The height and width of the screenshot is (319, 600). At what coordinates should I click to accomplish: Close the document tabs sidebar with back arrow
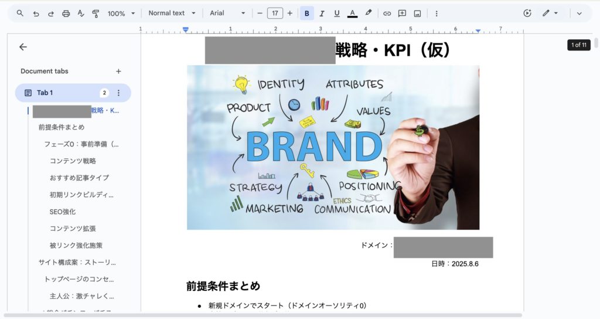[23, 47]
